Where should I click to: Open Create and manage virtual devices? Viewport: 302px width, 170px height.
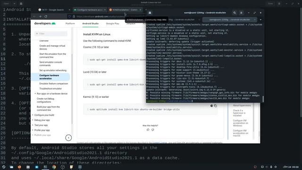[x=52, y=47]
